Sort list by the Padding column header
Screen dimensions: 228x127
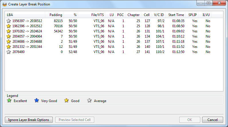click(56, 15)
